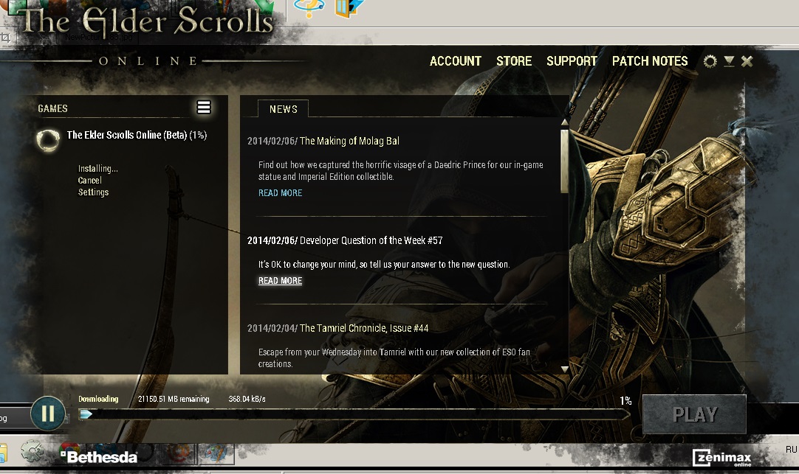
Task: Click the GAMES panel heading
Action: pyautogui.click(x=52, y=108)
